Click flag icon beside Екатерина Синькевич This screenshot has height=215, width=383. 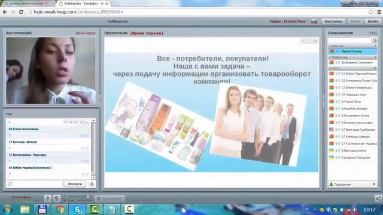pos(331,63)
